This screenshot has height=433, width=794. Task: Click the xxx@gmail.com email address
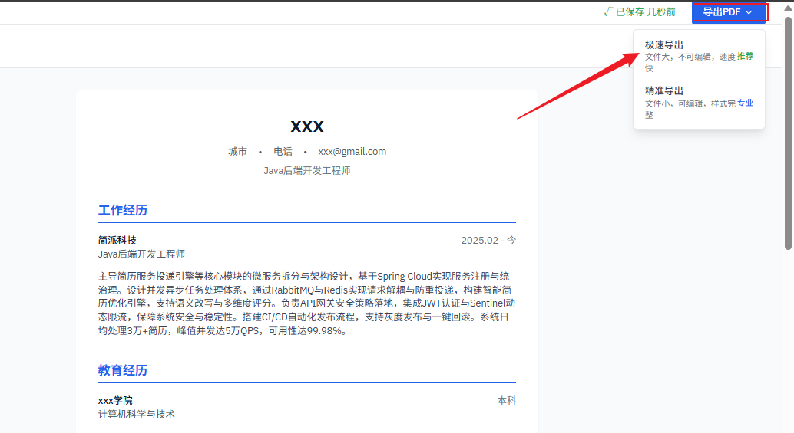[352, 152]
